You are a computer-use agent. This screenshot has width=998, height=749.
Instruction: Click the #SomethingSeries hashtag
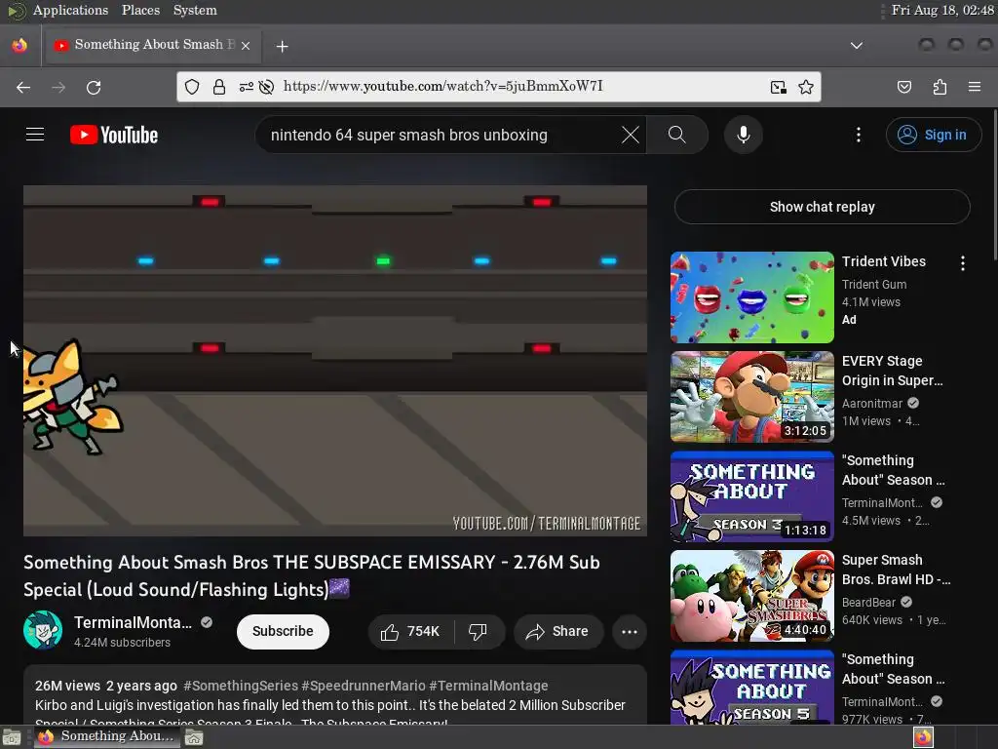(x=241, y=686)
